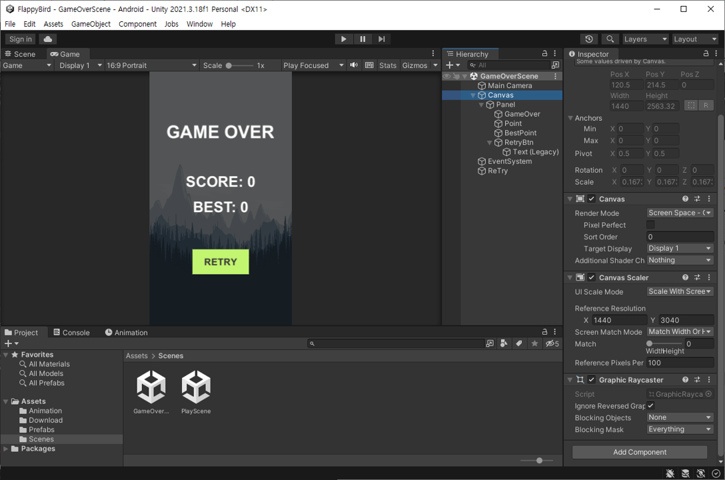Toggle hidden packages visibility count icon
Viewport: 725px width, 480px height.
[552, 343]
